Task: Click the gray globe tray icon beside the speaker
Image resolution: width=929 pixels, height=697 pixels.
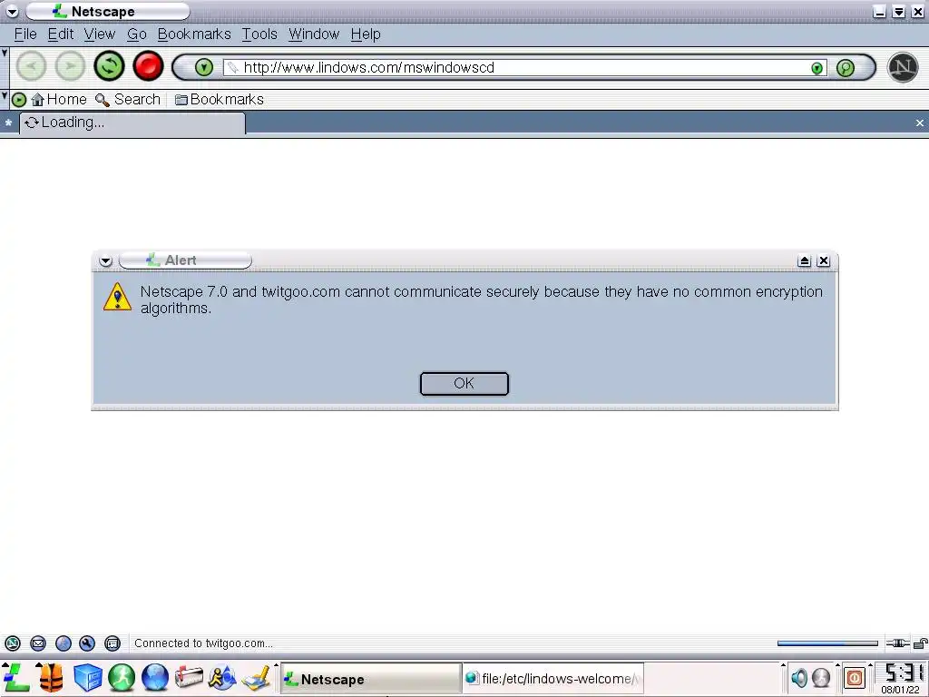Action: pyautogui.click(x=821, y=677)
